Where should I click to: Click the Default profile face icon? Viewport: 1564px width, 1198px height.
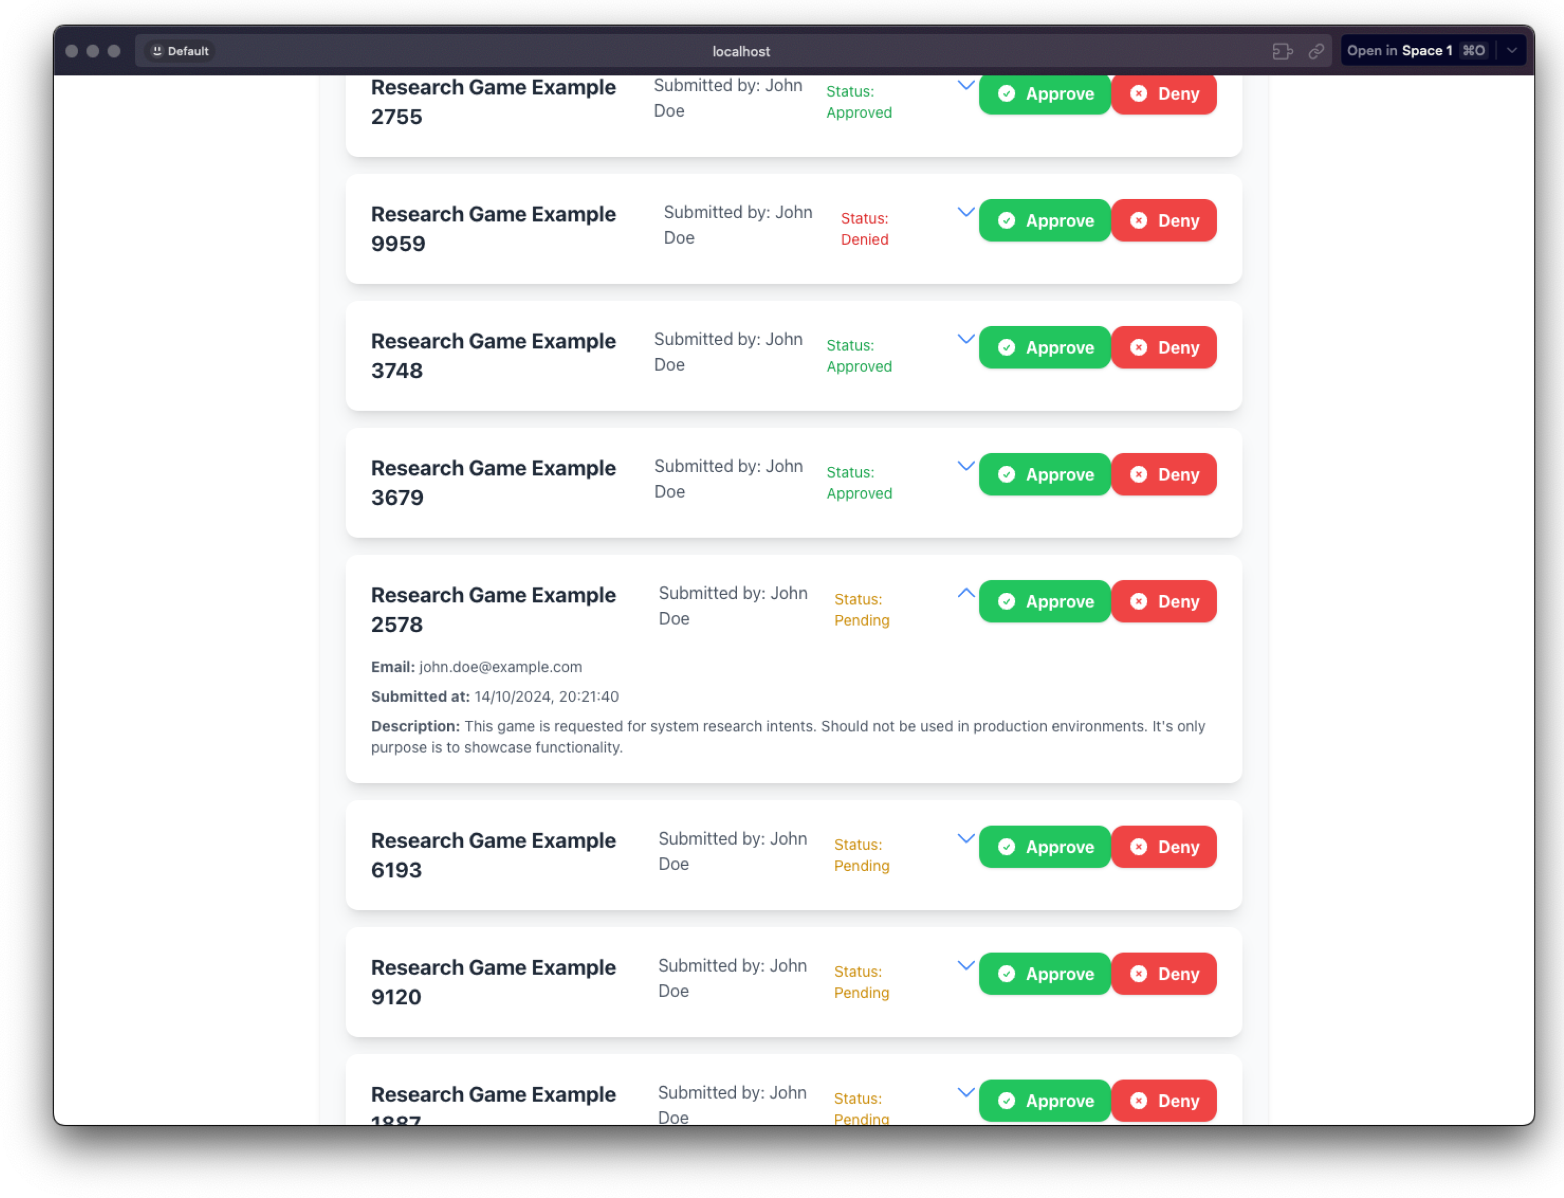157,50
